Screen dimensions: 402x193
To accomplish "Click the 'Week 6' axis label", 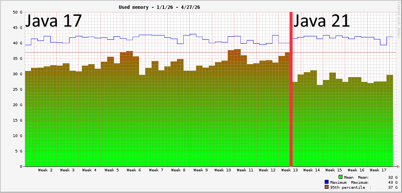I will [134, 170].
